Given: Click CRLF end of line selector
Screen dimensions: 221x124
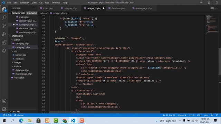Looking at the screenshot, I should (x=199, y=115).
